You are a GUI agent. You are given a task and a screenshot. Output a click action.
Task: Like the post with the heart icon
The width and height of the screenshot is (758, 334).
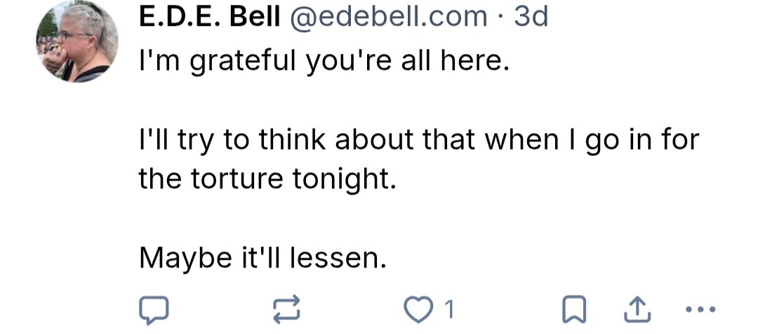[419, 309]
